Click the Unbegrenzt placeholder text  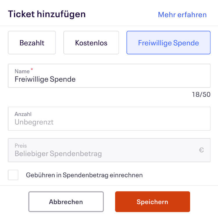coord(34,122)
